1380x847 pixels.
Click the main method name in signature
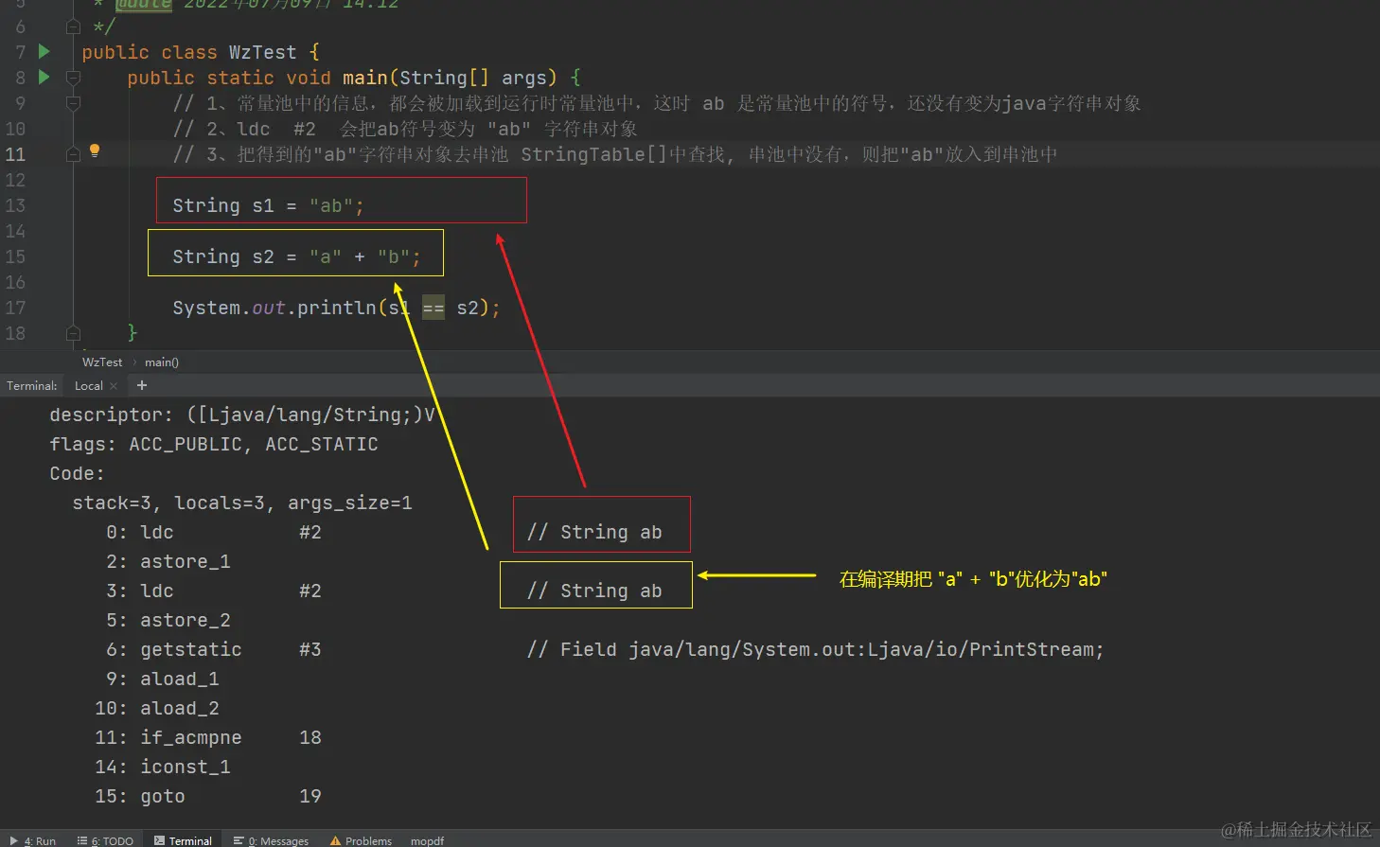coord(365,78)
